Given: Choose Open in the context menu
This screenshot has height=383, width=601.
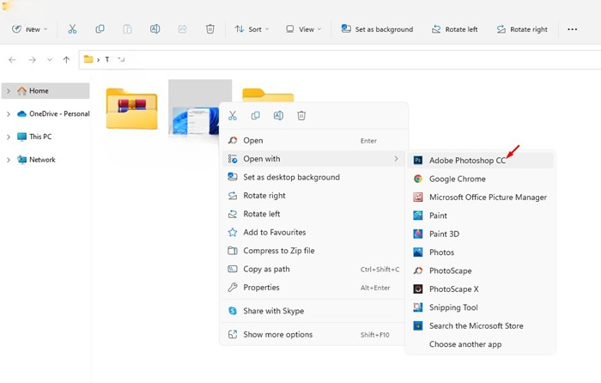Looking at the screenshot, I should click(x=313, y=141).
